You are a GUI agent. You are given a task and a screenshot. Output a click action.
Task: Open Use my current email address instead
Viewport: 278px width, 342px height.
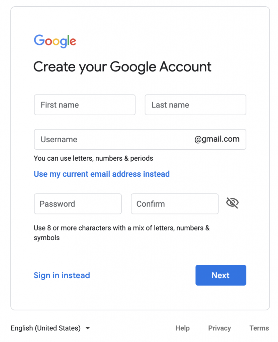coord(102,174)
